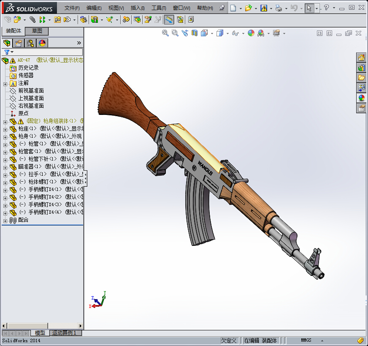Open the FeatureManager design tree tab icon
This screenshot has width=368, height=346.
pos(7,43)
